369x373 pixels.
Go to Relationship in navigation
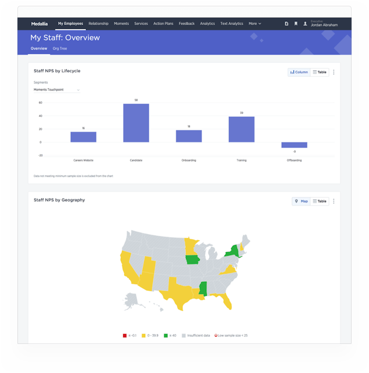(98, 24)
